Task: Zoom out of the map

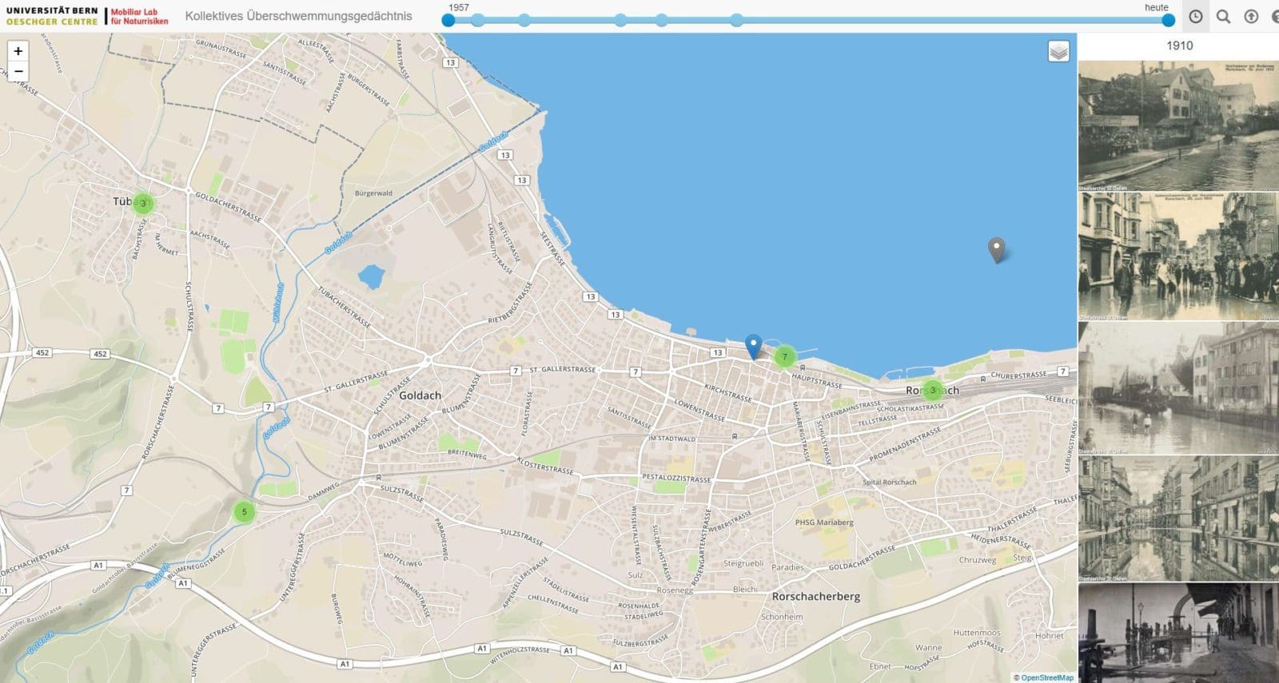Action: pos(18,71)
